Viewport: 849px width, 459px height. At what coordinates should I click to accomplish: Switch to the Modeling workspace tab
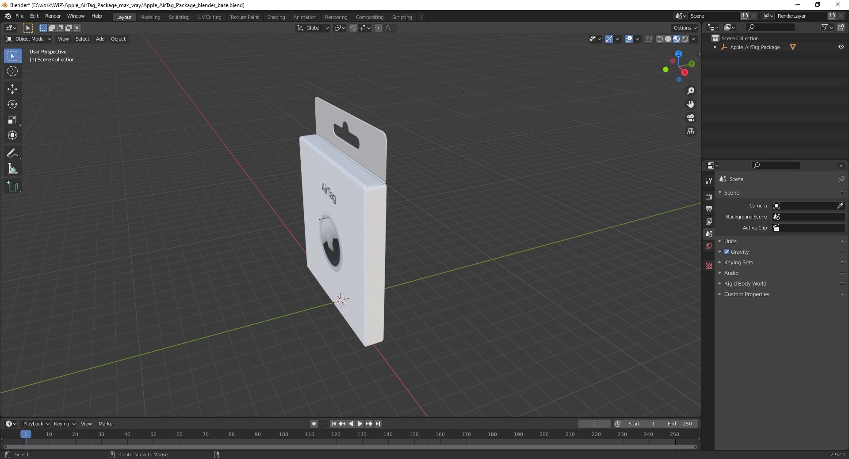coord(150,17)
